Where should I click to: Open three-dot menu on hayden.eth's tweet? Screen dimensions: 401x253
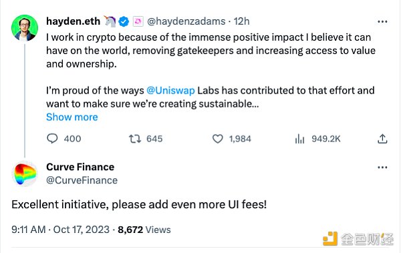pos(382,22)
